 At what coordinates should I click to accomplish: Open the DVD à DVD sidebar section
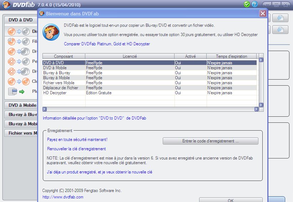(x=21, y=20)
